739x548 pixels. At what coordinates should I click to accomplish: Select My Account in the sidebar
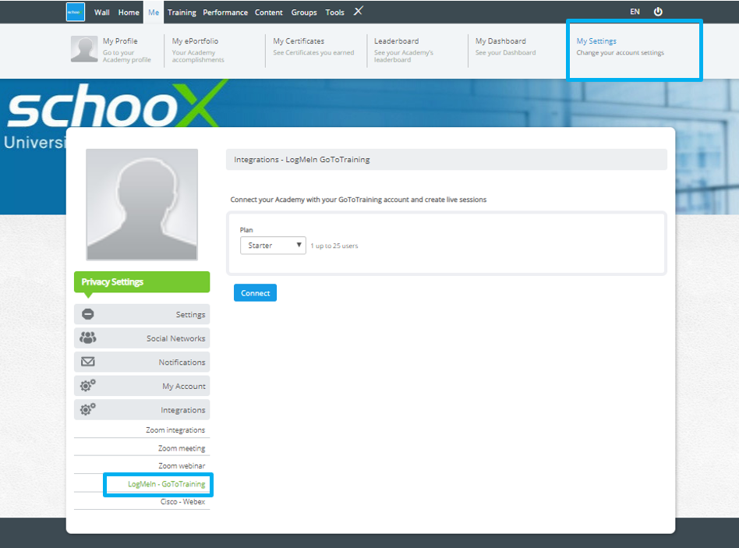tap(142, 386)
